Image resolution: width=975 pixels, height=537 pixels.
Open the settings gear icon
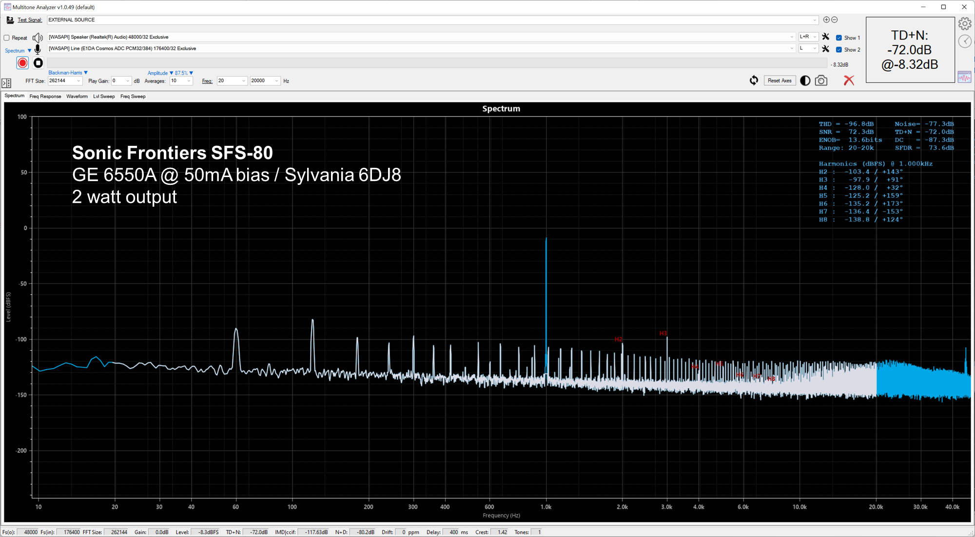click(965, 23)
